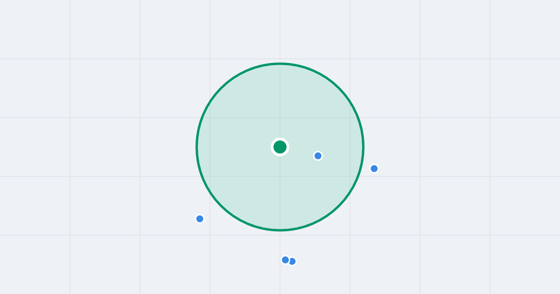
Task: Click the partly hidden dot of the overlapping pair
Action: click(293, 262)
